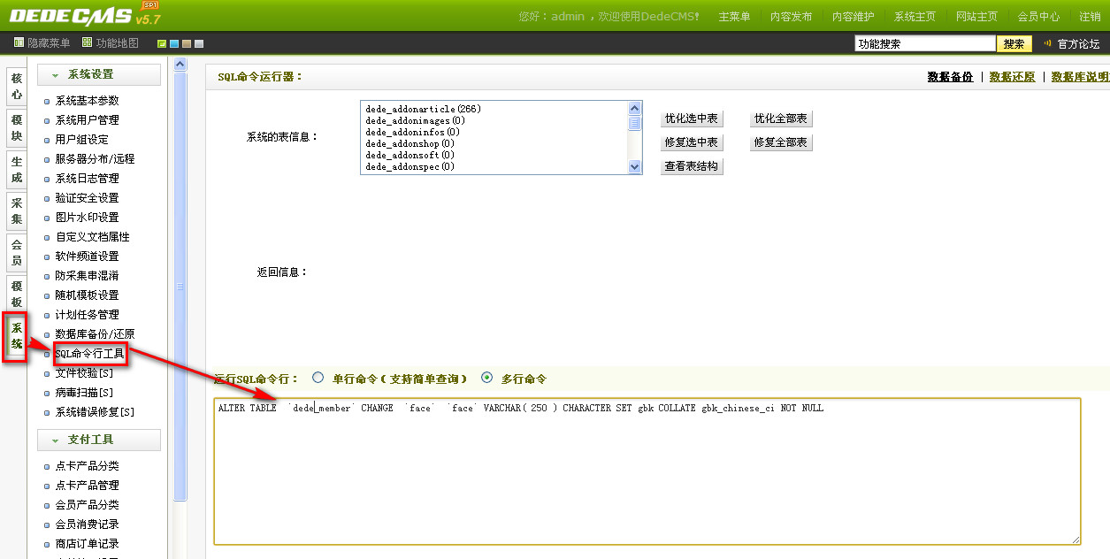Choose the blue theme color swatch
Viewport: 1110px width, 559px height.
174,44
